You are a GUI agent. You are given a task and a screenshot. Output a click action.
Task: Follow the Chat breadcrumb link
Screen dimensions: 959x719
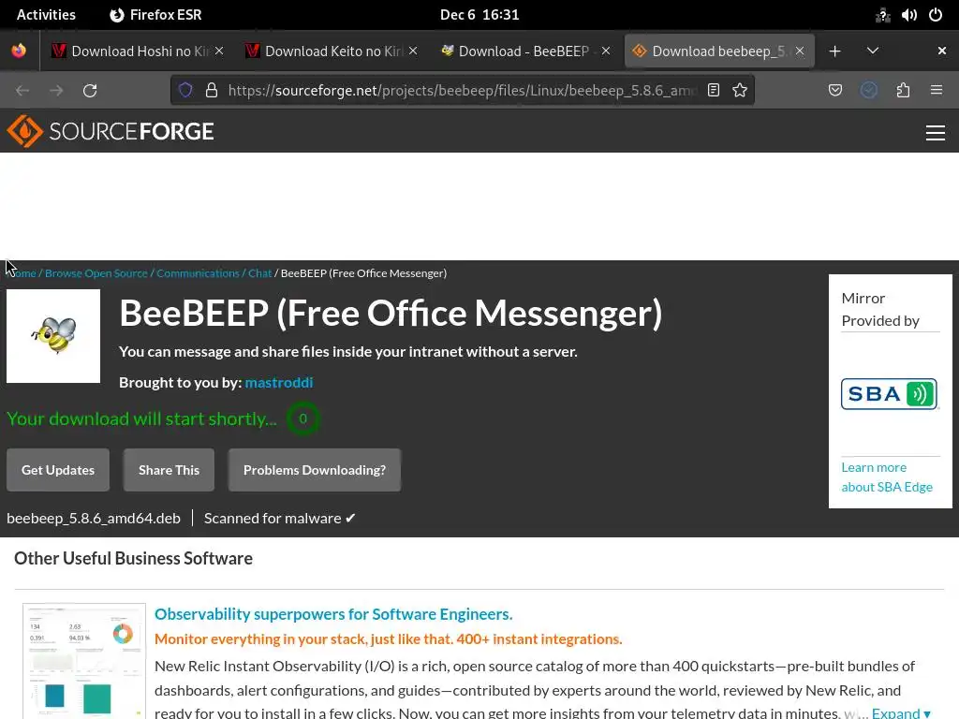(x=260, y=273)
